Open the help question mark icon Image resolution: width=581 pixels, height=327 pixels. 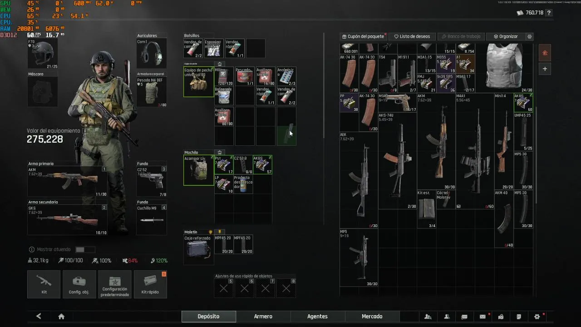click(x=549, y=13)
